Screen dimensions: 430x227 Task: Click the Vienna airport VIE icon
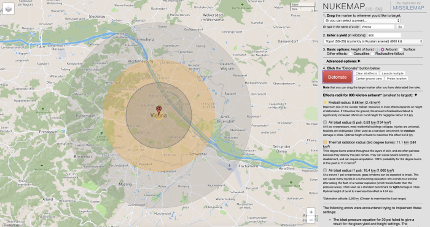click(x=230, y=165)
